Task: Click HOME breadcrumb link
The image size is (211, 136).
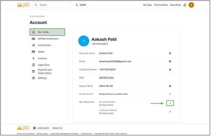Action: point(32,17)
